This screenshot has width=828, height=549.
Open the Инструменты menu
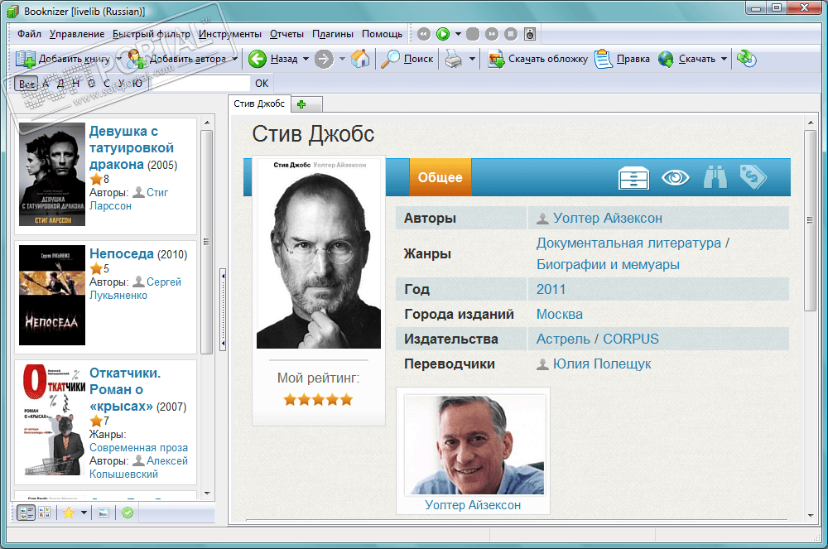click(x=229, y=34)
